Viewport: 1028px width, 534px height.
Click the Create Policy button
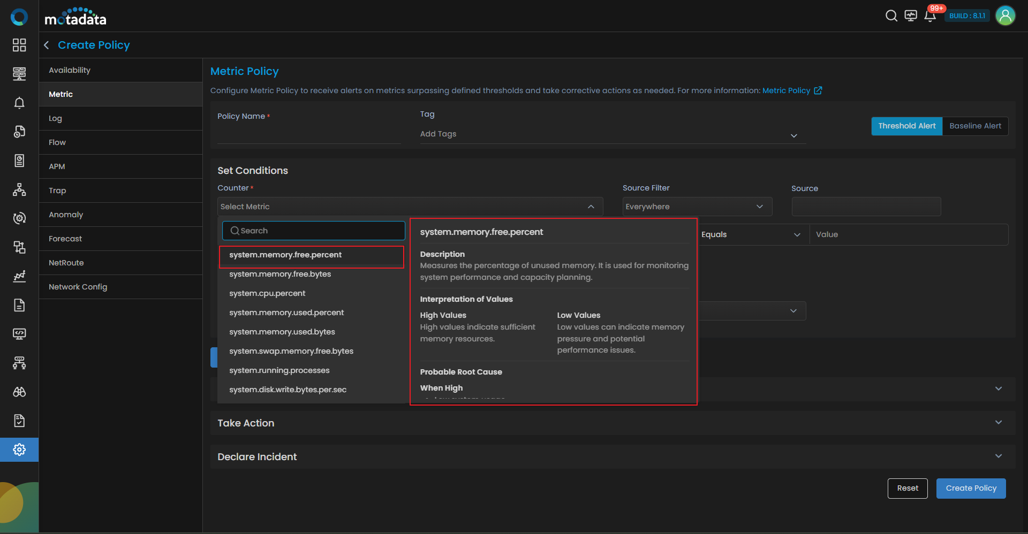(x=971, y=488)
